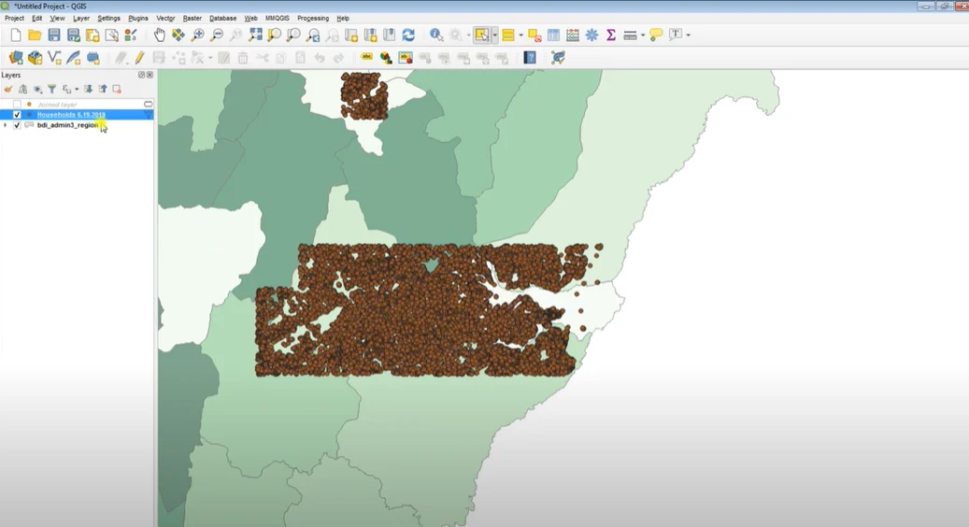Open the Processing menu
The image size is (969, 527).
(312, 18)
